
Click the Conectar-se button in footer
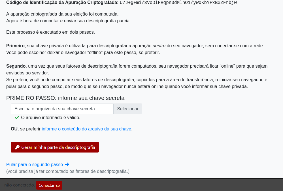pos(49,185)
